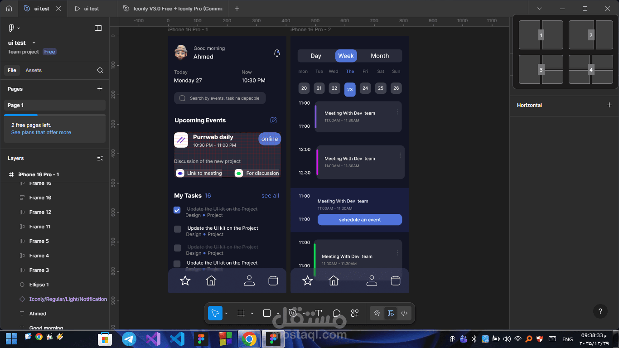The image size is (619, 348).
Task: Select date 23 in the week calendar
Action: click(350, 89)
